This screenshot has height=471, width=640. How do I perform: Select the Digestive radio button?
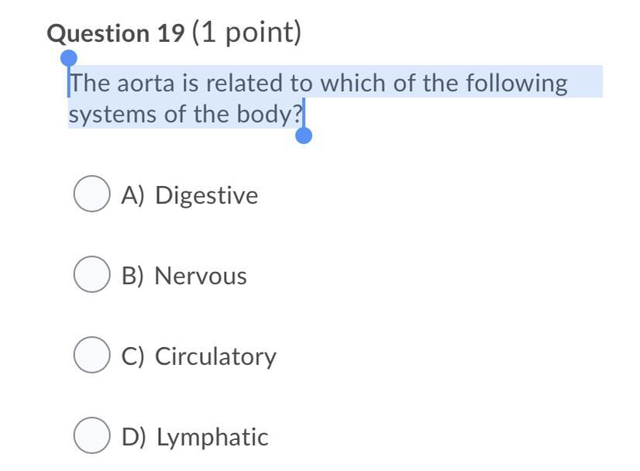click(x=91, y=195)
